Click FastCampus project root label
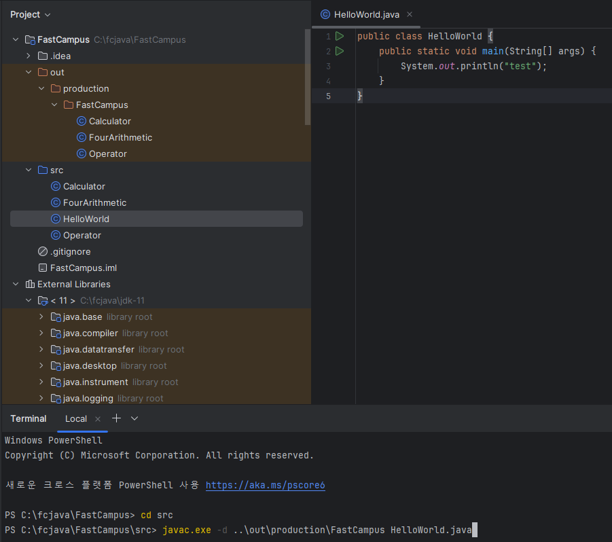This screenshot has width=612, height=542. (63, 39)
